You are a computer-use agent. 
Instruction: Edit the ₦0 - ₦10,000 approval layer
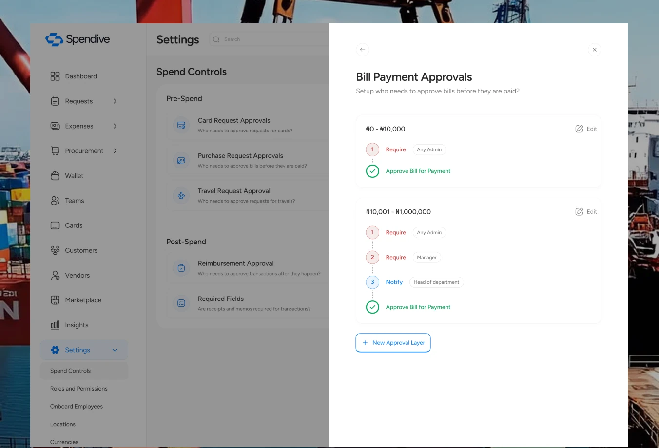(586, 129)
